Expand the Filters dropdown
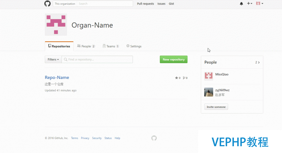Image resolution: width=282 pixels, height=153 pixels. (x=53, y=59)
